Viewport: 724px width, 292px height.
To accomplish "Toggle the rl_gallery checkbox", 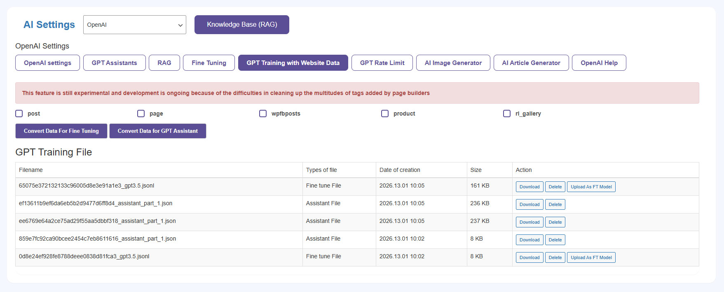I will (507, 114).
